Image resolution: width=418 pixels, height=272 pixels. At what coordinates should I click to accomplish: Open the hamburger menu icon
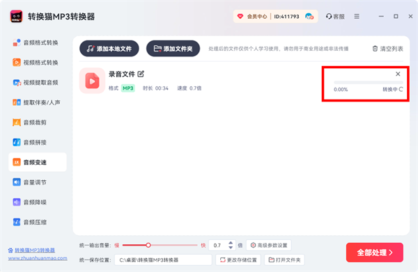(357, 17)
